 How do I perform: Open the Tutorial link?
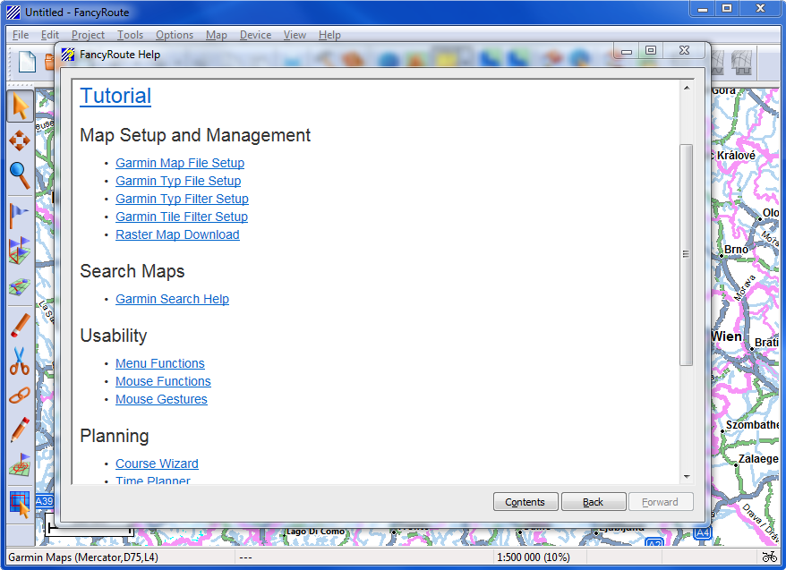tap(115, 96)
